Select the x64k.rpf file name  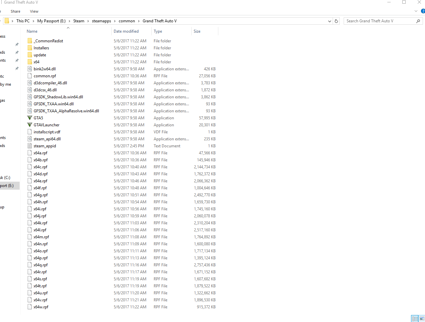click(40, 223)
